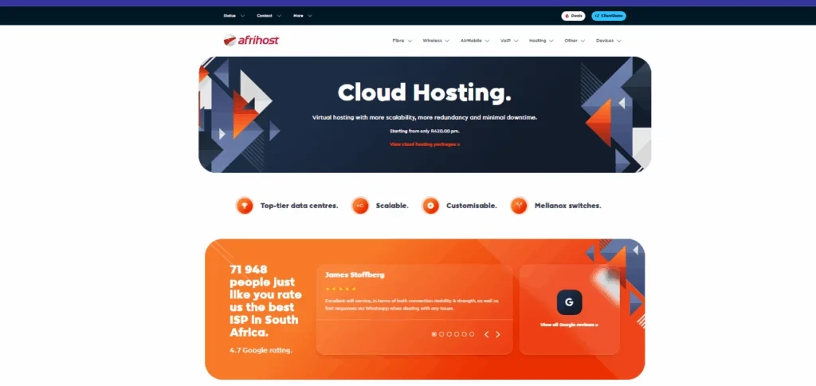Image resolution: width=816 pixels, height=386 pixels.
Task: Click the Scalable feature icon
Action: (x=359, y=206)
